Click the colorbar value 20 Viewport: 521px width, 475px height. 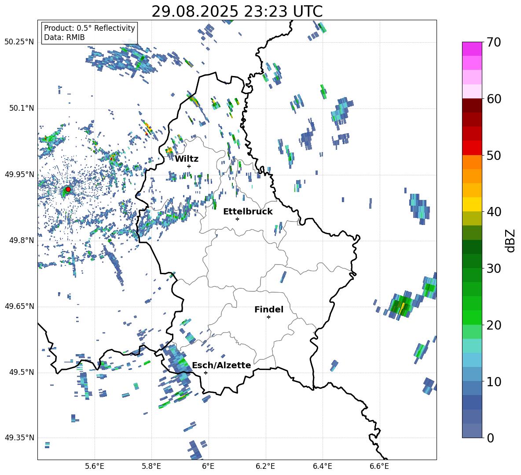tap(493, 325)
